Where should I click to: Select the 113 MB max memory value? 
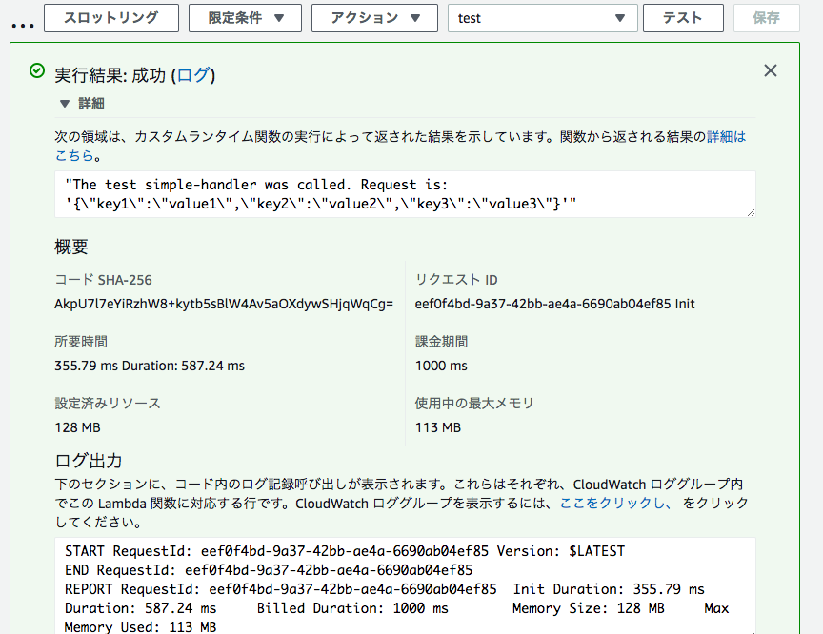point(438,427)
